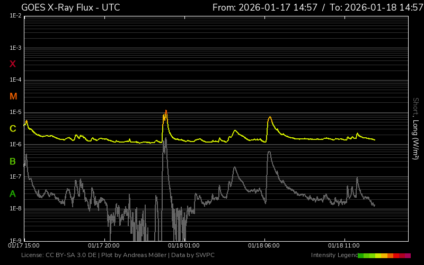Select the yellow C flare class label

(13, 129)
